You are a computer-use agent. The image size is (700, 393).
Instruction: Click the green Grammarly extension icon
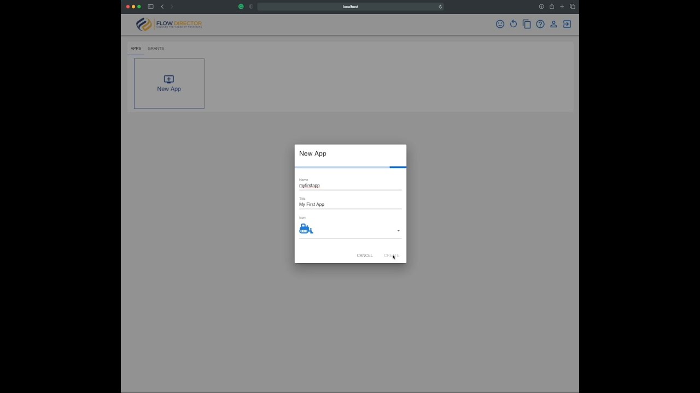tap(241, 7)
